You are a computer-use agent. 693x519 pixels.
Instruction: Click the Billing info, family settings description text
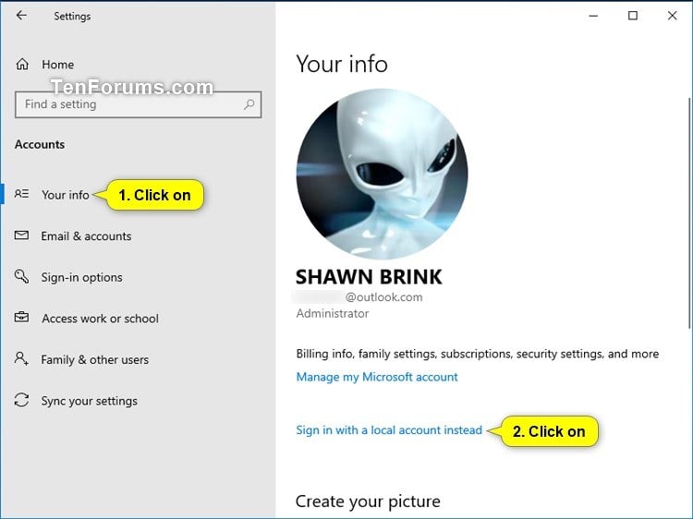coord(478,354)
